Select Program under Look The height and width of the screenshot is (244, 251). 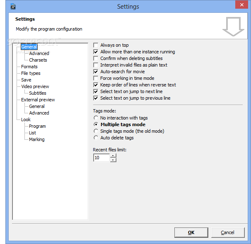[37, 126]
